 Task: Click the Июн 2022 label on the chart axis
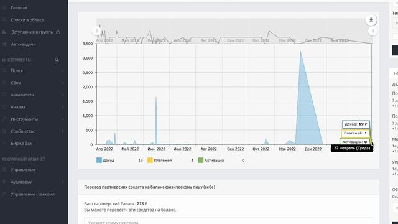[x=156, y=149]
